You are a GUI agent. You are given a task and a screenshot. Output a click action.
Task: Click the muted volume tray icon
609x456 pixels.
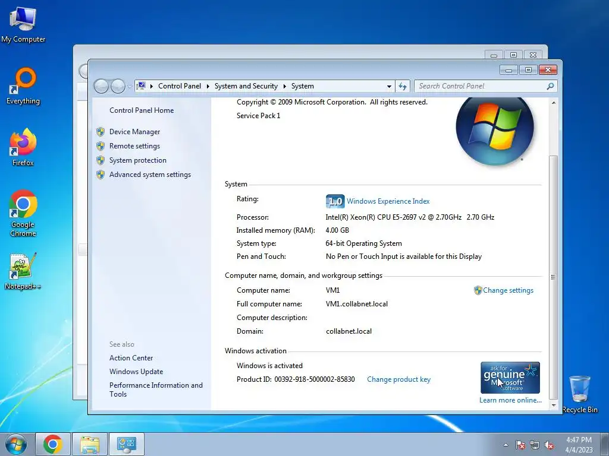[x=549, y=445]
